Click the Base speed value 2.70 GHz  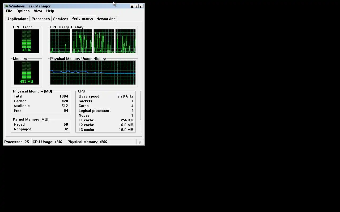pos(125,96)
